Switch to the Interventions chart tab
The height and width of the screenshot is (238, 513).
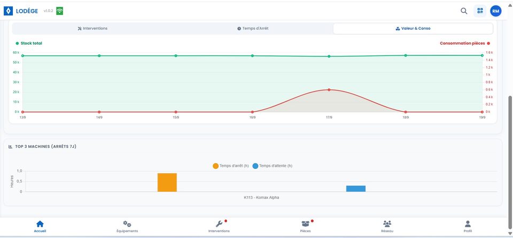tap(92, 28)
